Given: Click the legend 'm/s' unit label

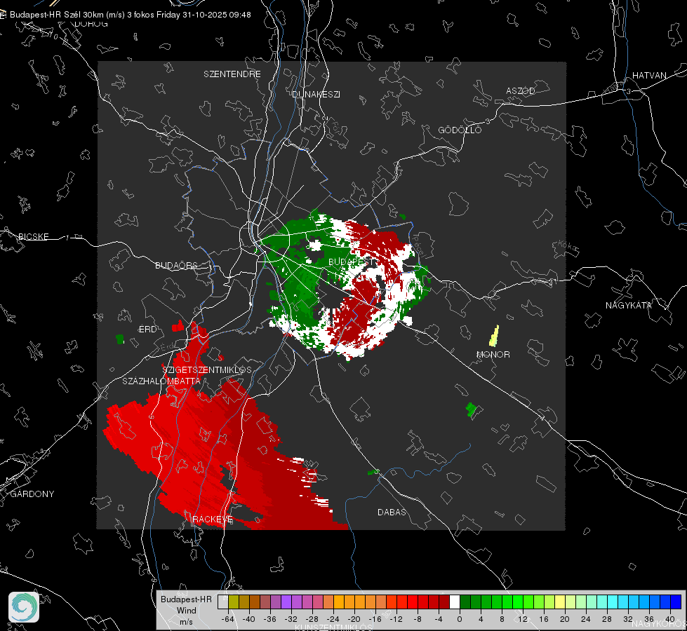Looking at the screenshot, I should [186, 622].
